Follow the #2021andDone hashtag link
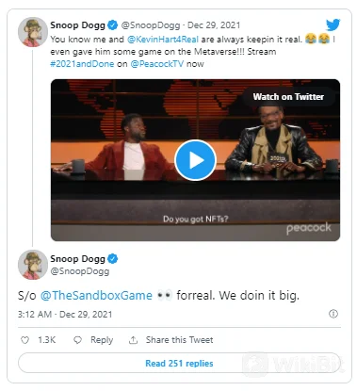357x391 pixels. pos(82,64)
